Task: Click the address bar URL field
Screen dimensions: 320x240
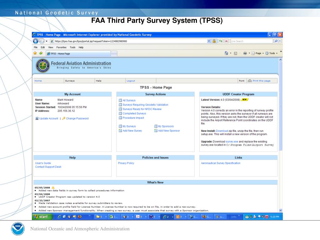Action: tap(128, 41)
